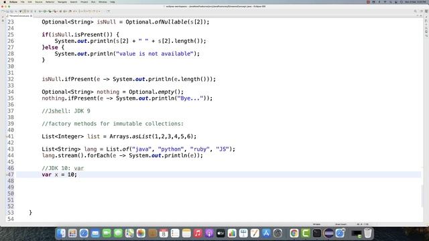429x241 pixels.
Task: Click the 'Smart Insert' status bar entry
Action: (341, 224)
